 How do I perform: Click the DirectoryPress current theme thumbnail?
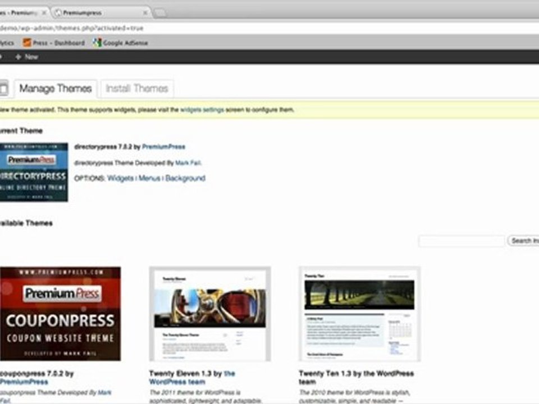pos(34,172)
